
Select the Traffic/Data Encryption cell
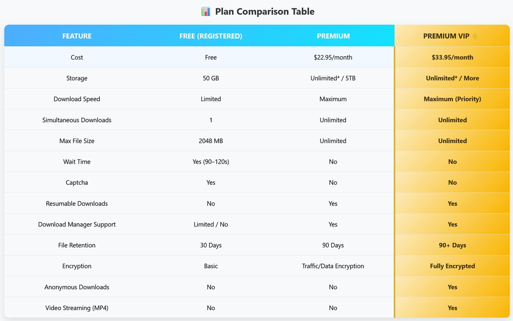tap(333, 266)
